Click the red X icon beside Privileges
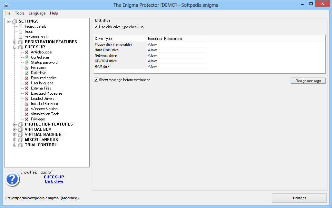The height and width of the screenshot is (208, 332). [x=27, y=119]
